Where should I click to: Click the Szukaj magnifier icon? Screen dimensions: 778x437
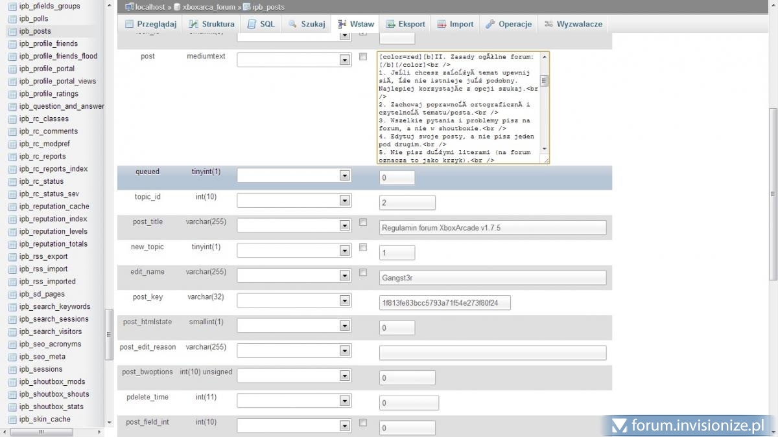293,24
